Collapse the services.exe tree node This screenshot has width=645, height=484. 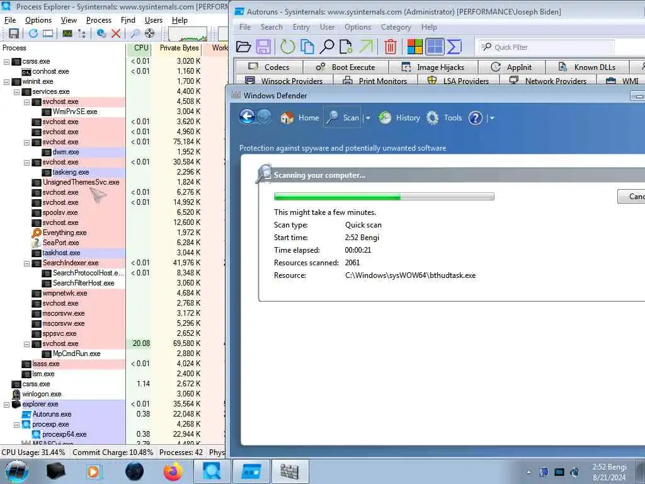tap(17, 92)
